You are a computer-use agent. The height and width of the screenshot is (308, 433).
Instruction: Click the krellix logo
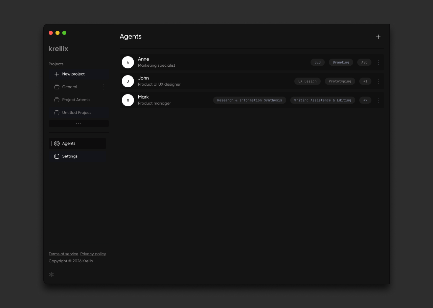[59, 48]
